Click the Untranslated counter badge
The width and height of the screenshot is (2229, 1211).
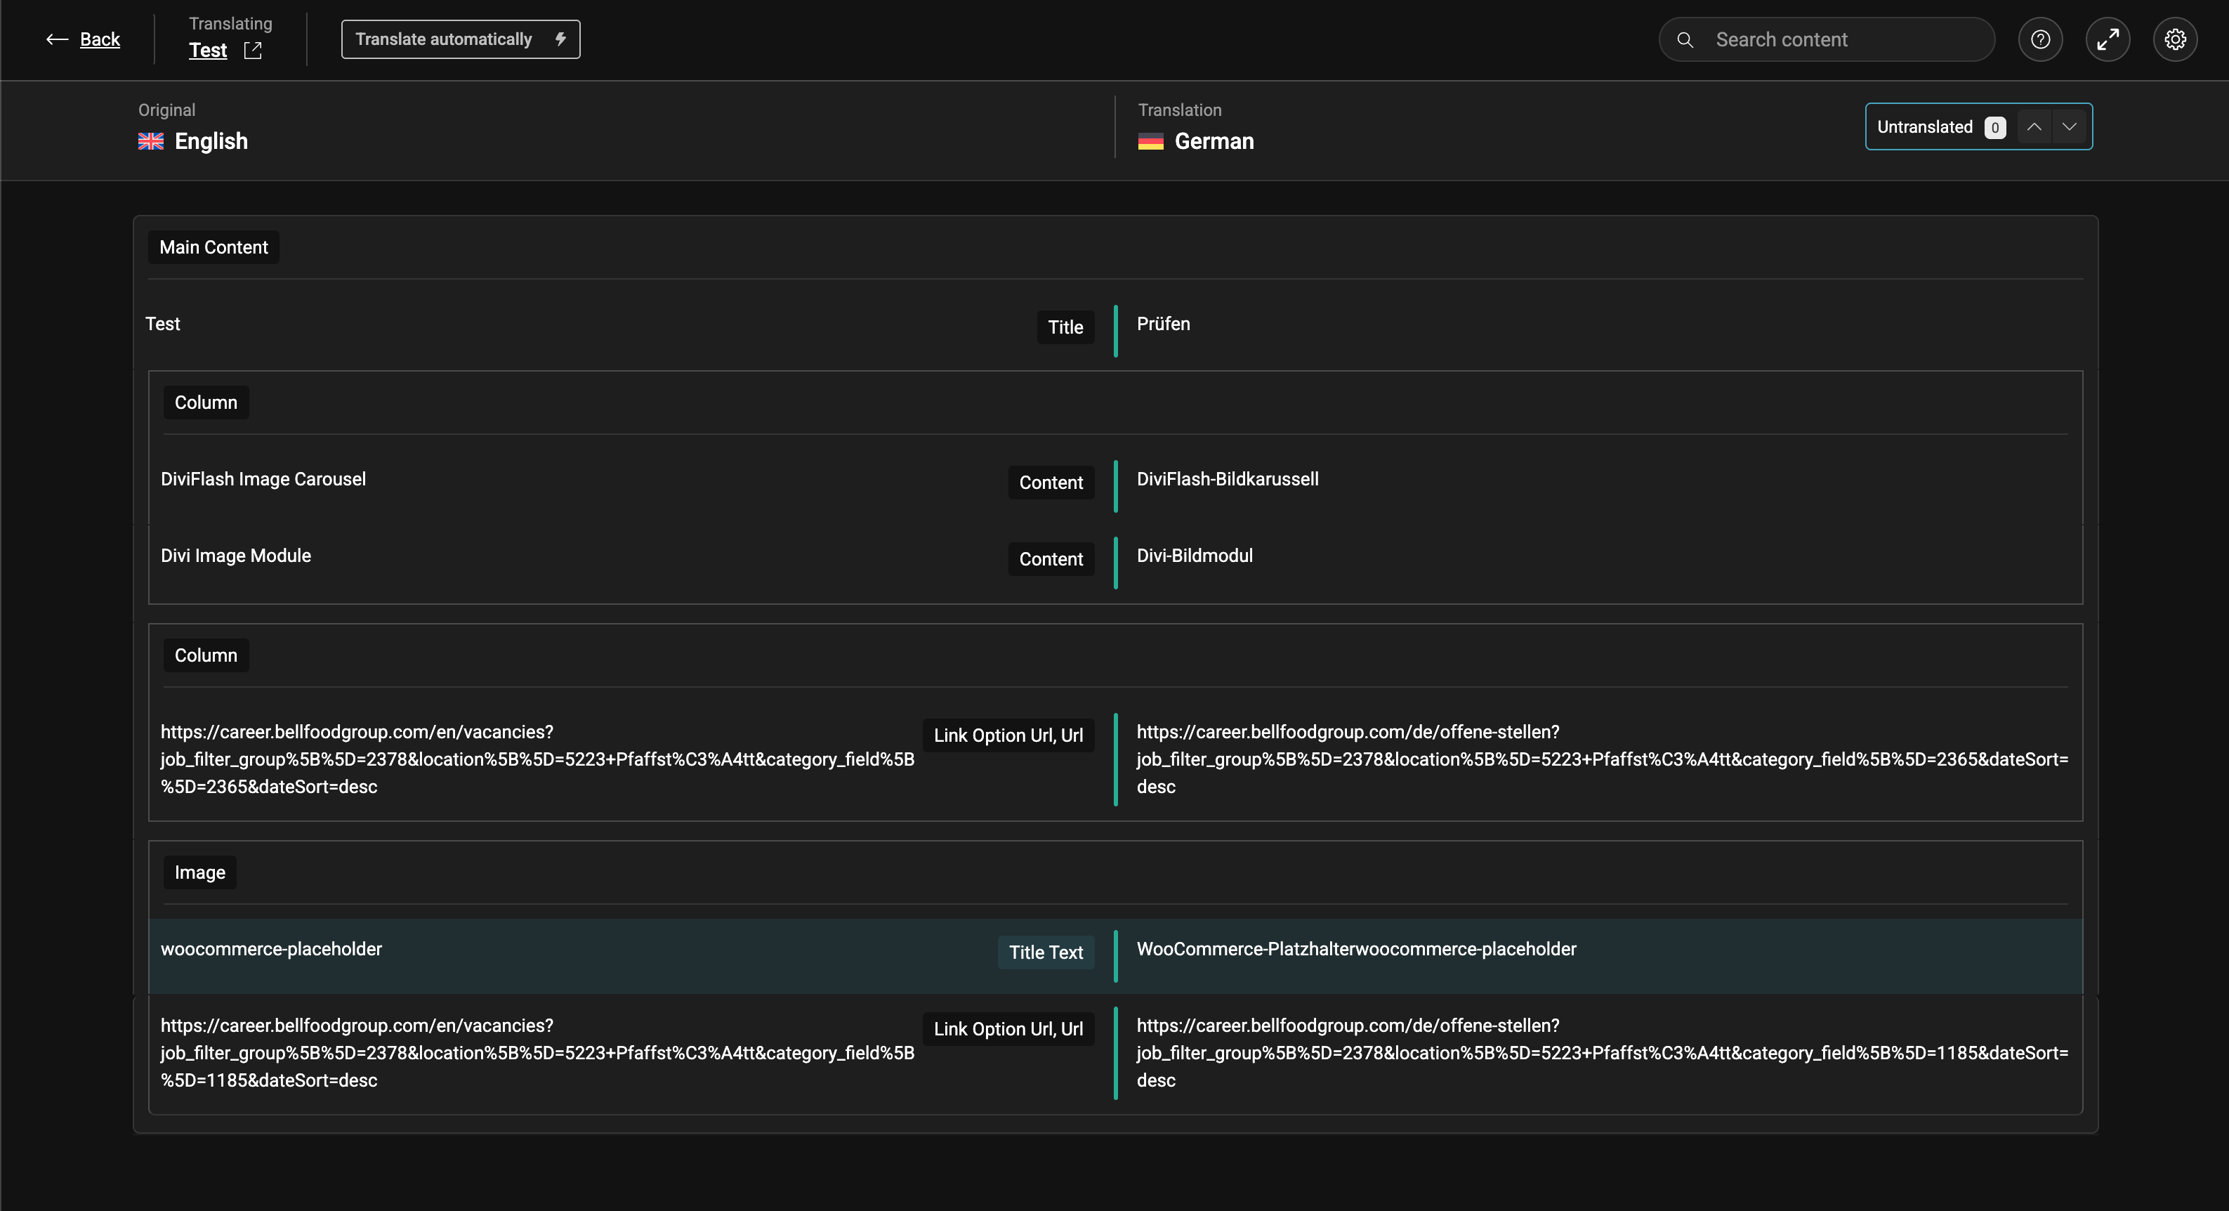click(1994, 128)
